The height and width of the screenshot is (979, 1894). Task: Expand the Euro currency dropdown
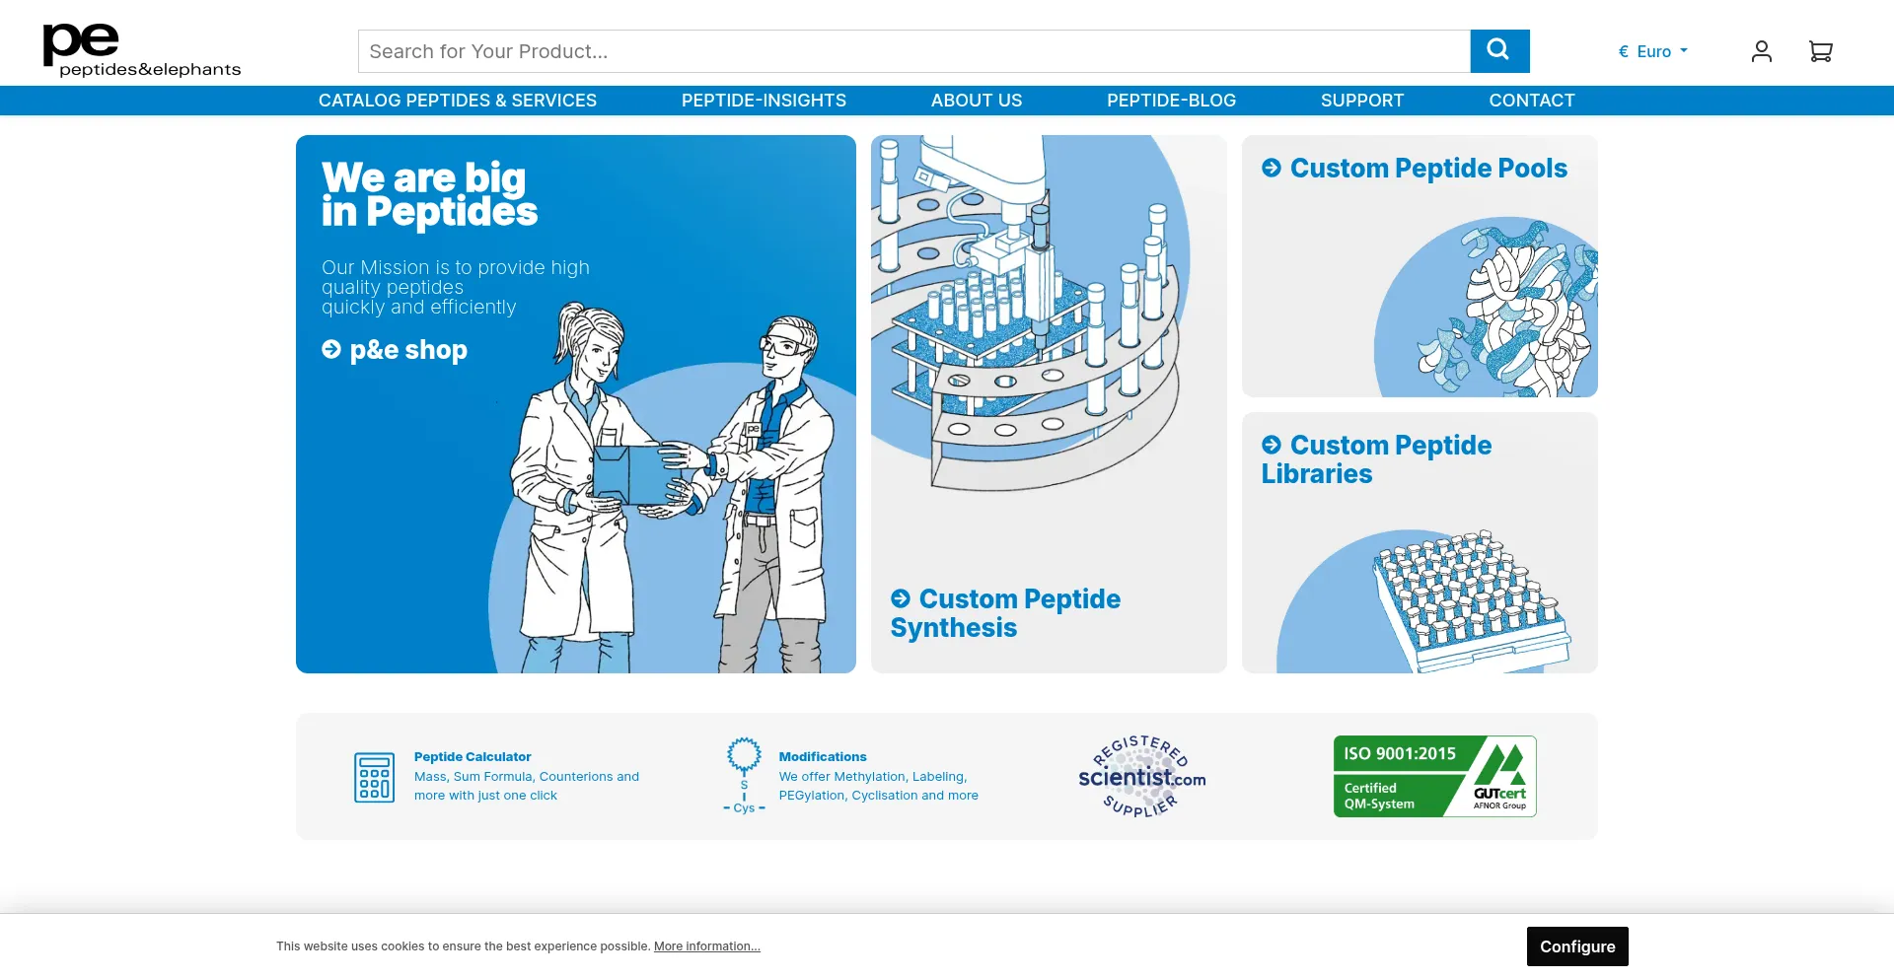[x=1653, y=51]
